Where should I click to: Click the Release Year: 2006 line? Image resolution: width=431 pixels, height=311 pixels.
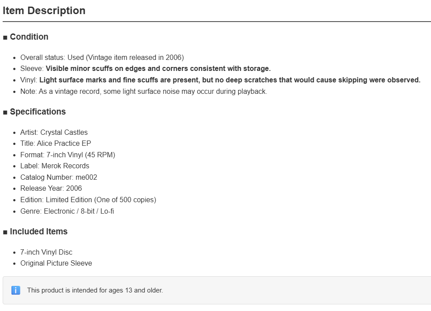[x=51, y=188]
